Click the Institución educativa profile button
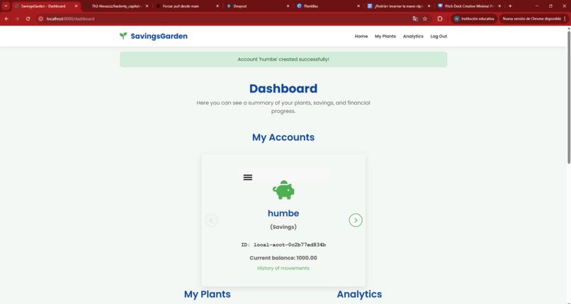571x304 pixels. 474,18
